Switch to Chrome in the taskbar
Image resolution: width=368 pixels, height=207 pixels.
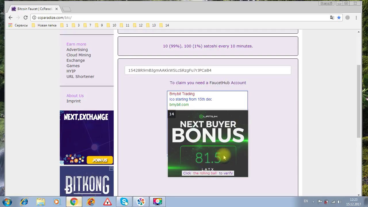click(x=74, y=202)
